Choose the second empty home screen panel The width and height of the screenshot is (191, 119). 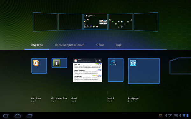tap(70, 22)
